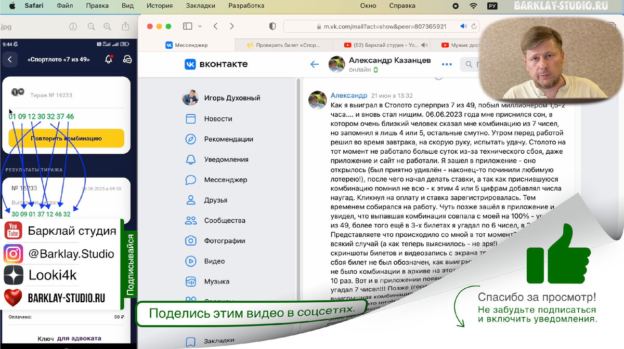This screenshot has height=349, width=624.
Task: Zoom in the image in the Preview window
Action: coord(107,26)
